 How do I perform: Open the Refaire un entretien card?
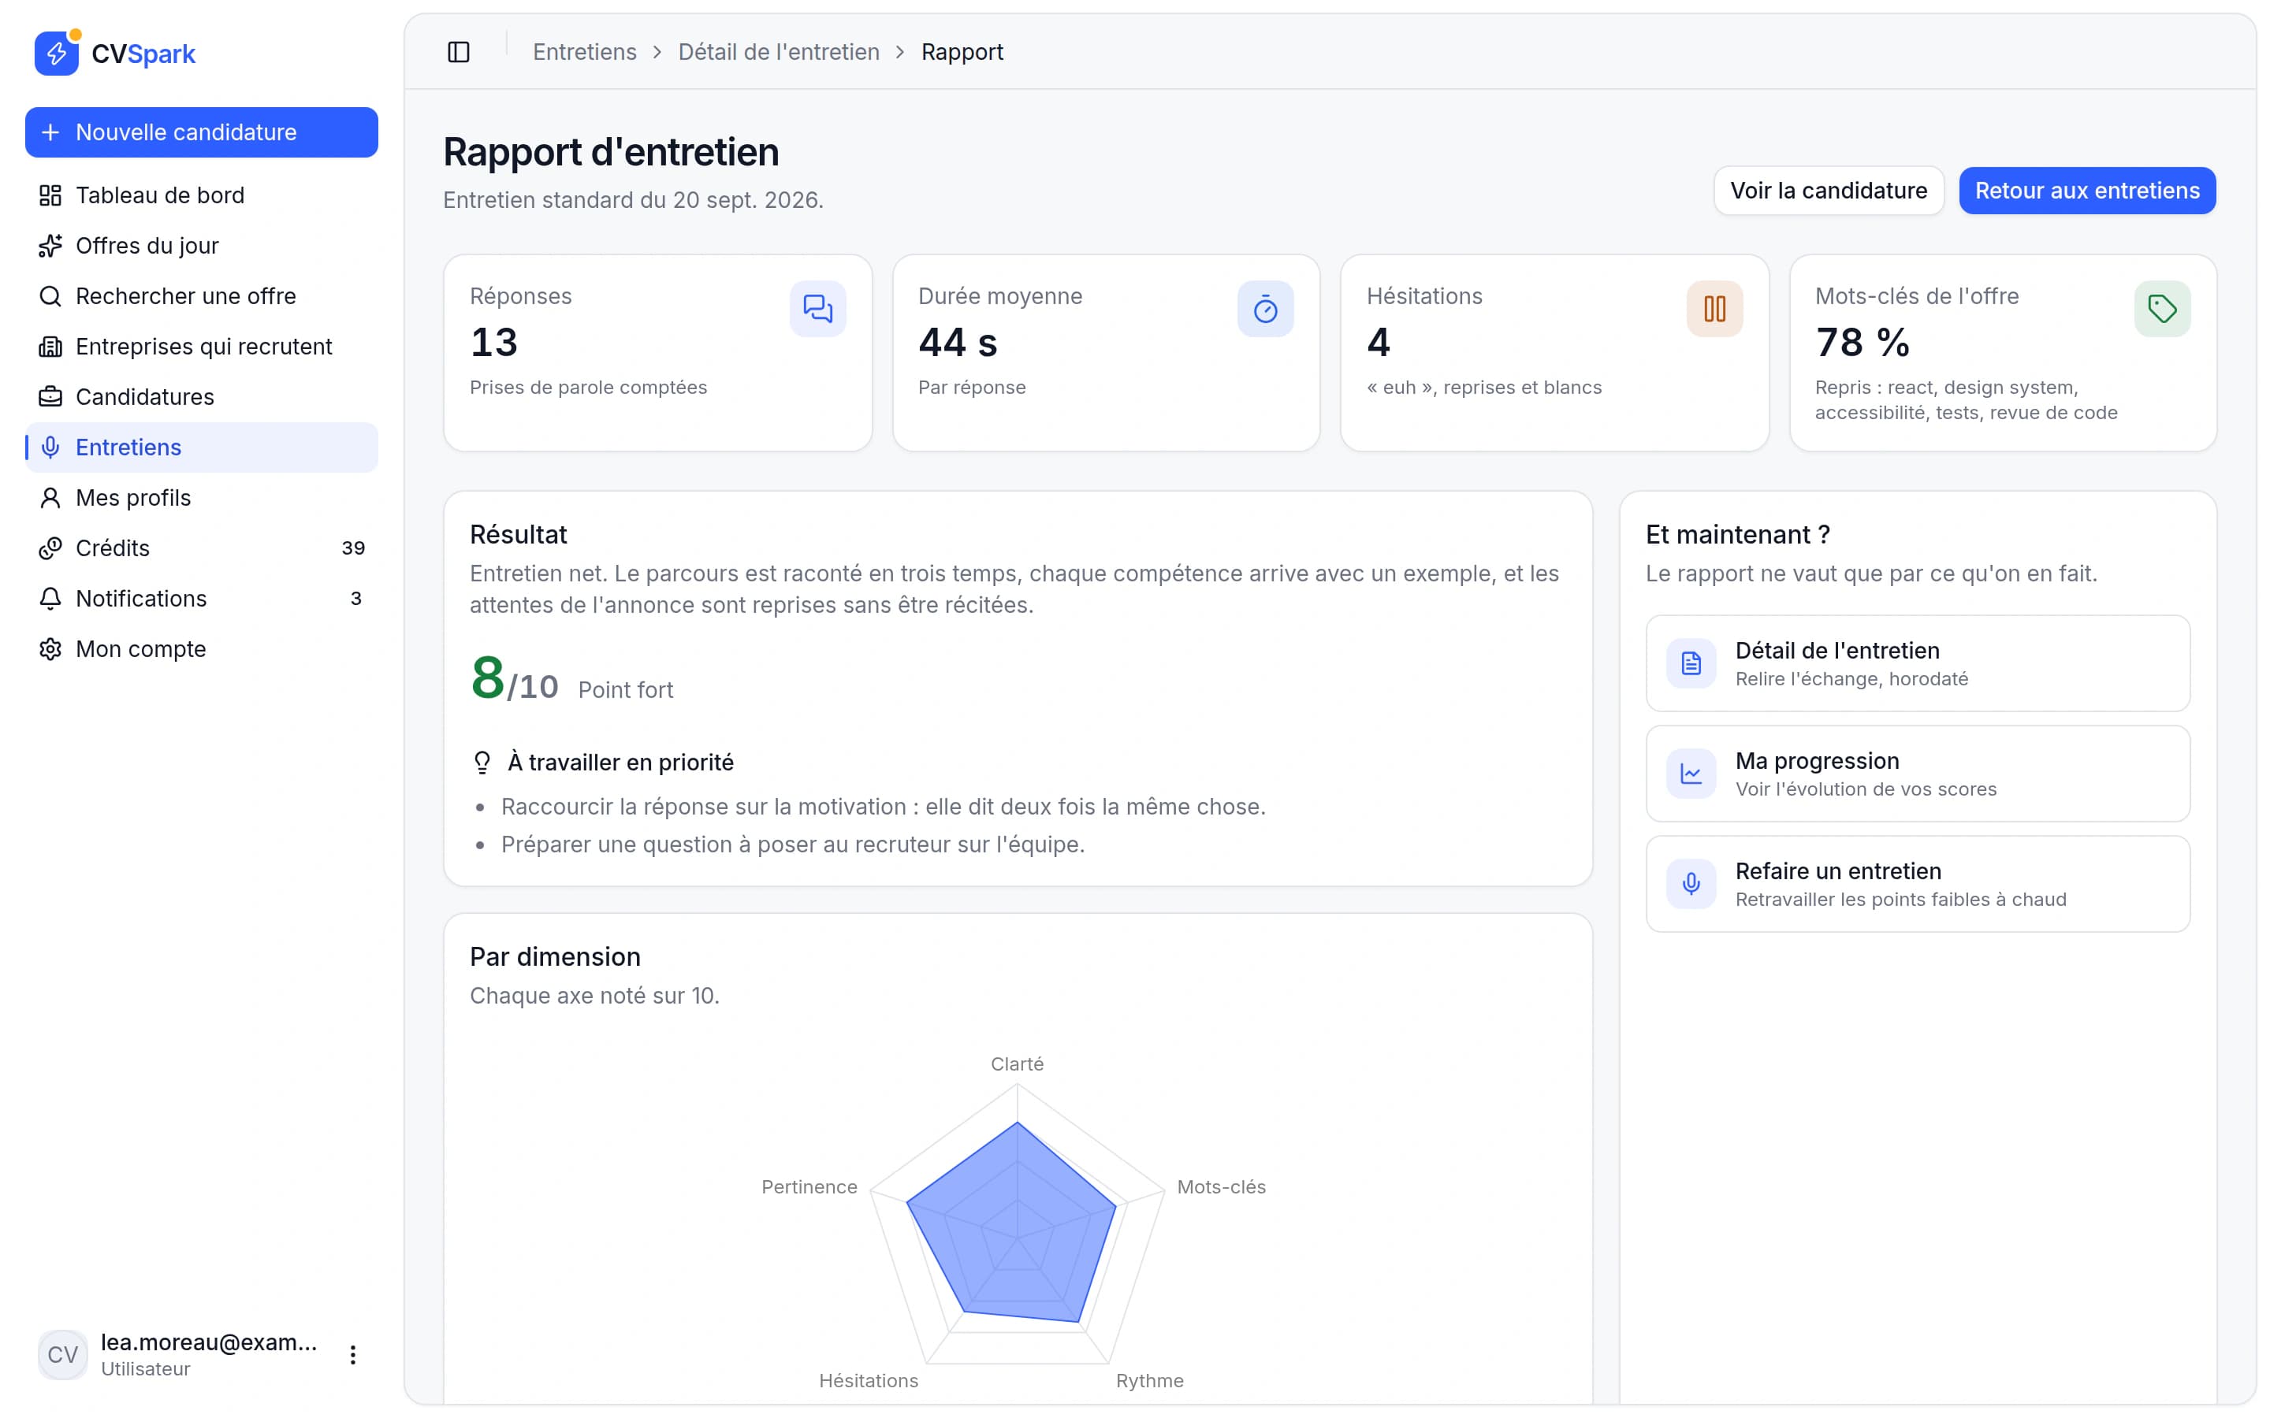point(1918,885)
